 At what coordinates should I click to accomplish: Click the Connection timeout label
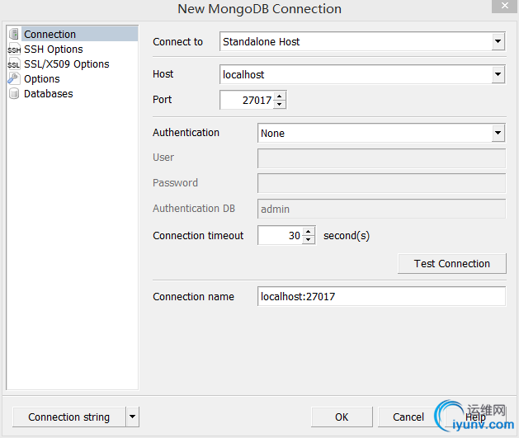(198, 236)
